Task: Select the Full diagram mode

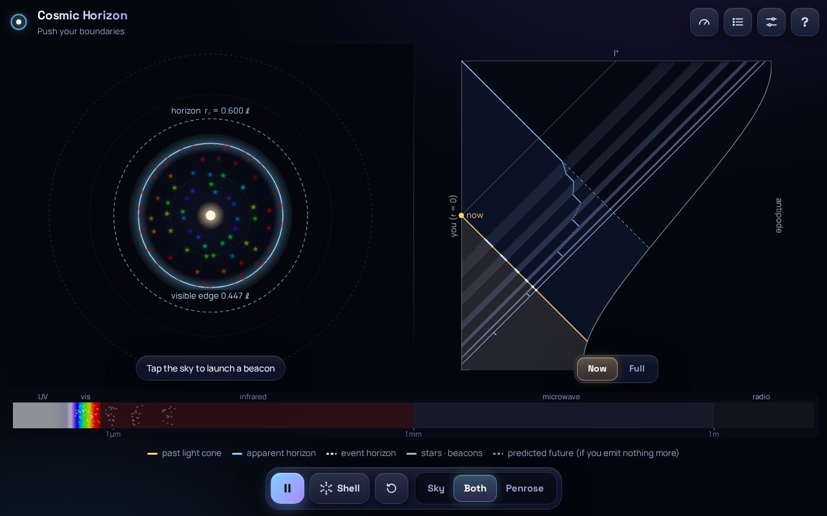Action: pyautogui.click(x=637, y=369)
